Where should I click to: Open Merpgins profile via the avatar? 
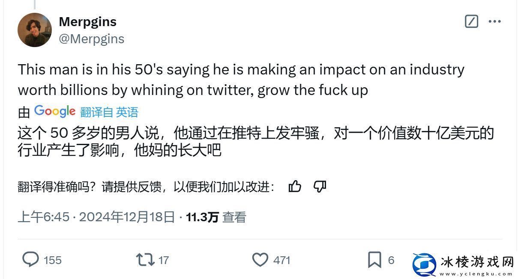[x=34, y=30]
